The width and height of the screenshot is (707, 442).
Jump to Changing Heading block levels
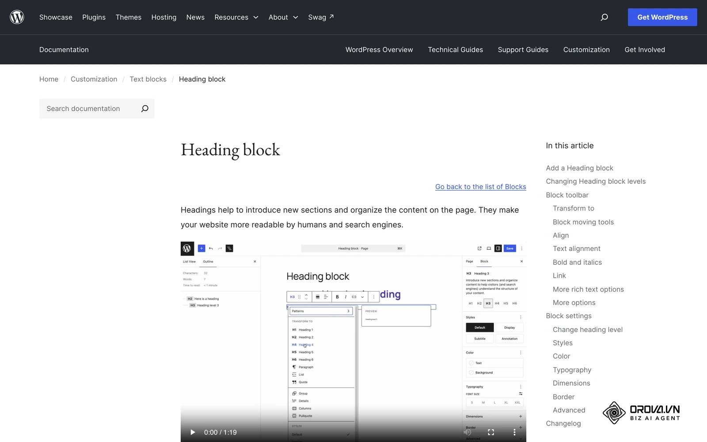tap(596, 181)
